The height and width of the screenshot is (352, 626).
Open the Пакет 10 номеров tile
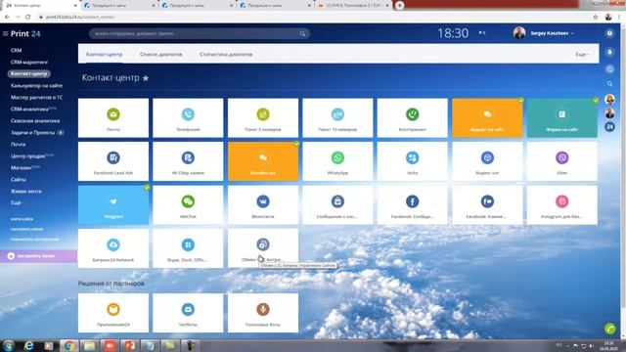pyautogui.click(x=337, y=118)
